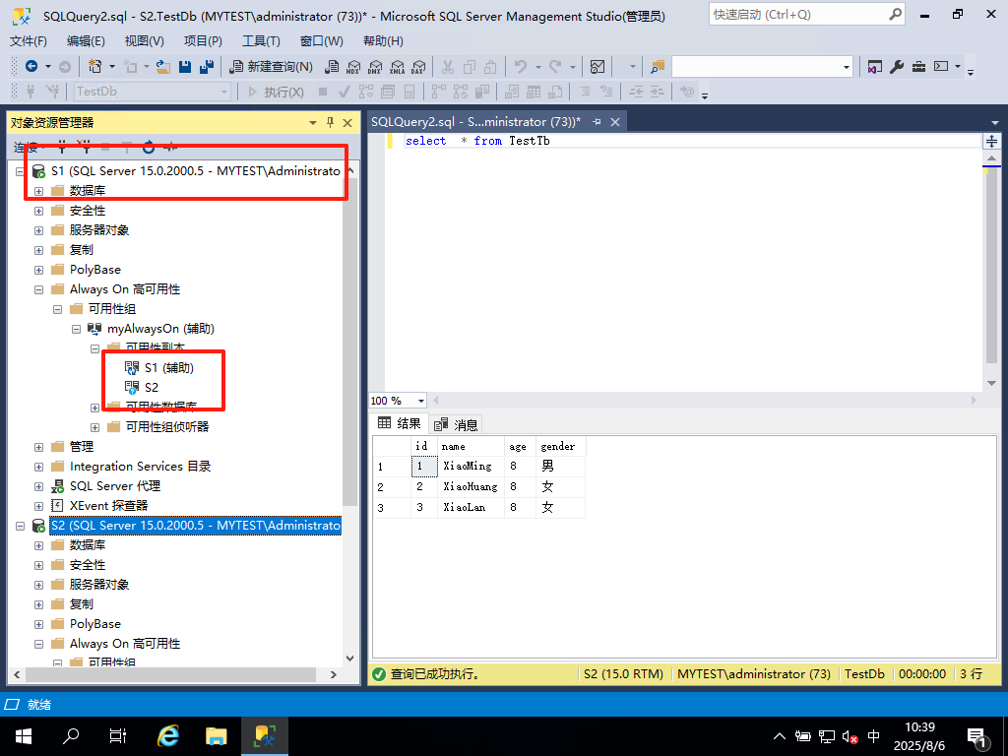Open the toolbar search combo dropdown arrow
The image size is (1008, 756).
tap(846, 66)
